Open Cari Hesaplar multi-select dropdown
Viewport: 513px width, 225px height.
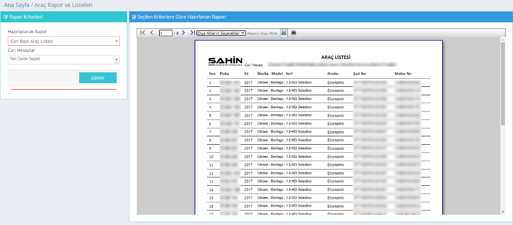click(64, 60)
